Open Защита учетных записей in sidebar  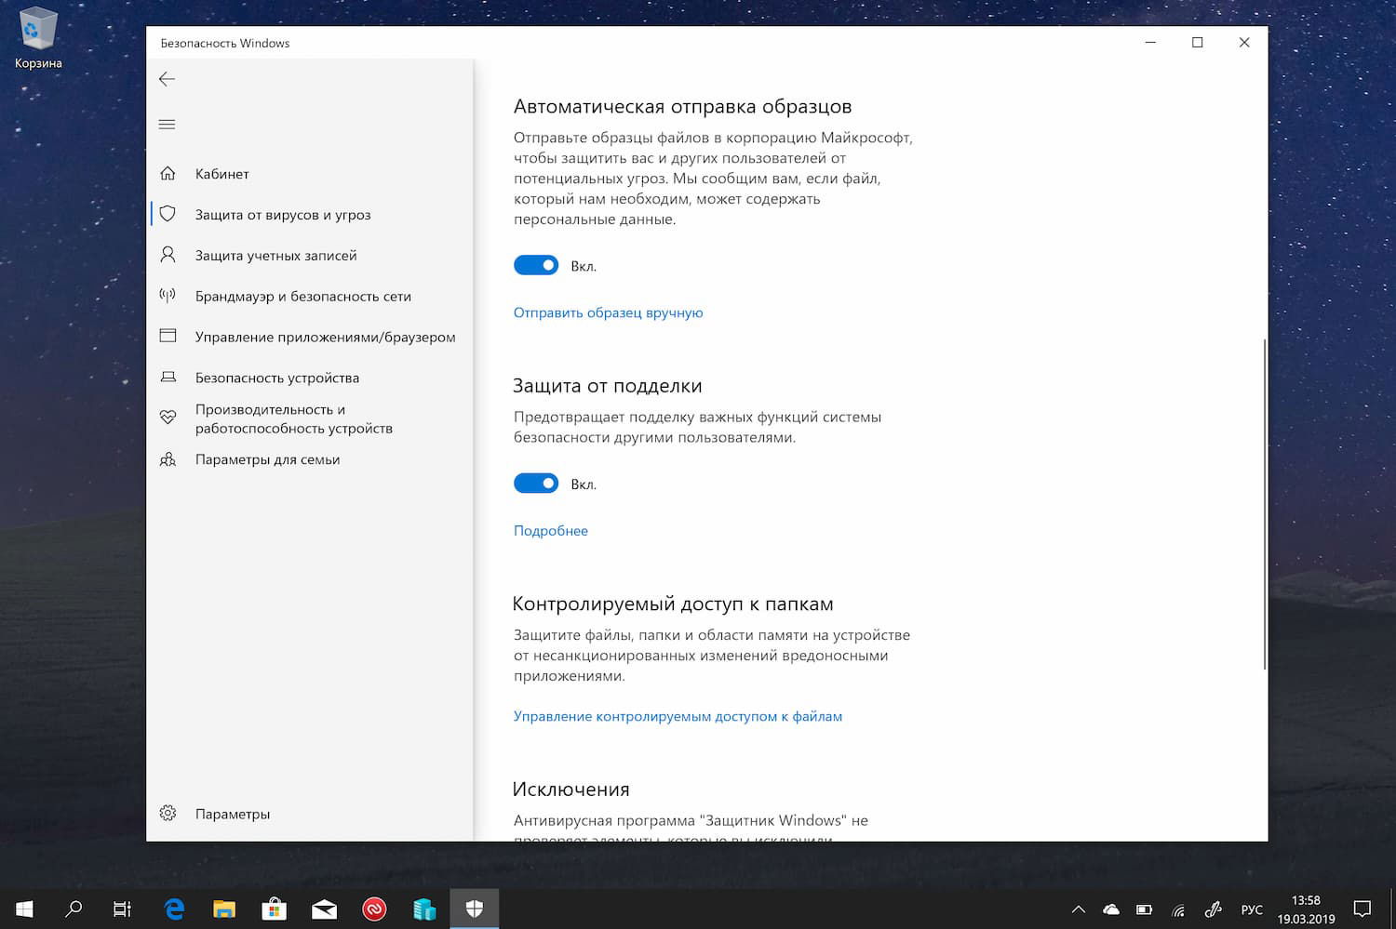pos(275,254)
